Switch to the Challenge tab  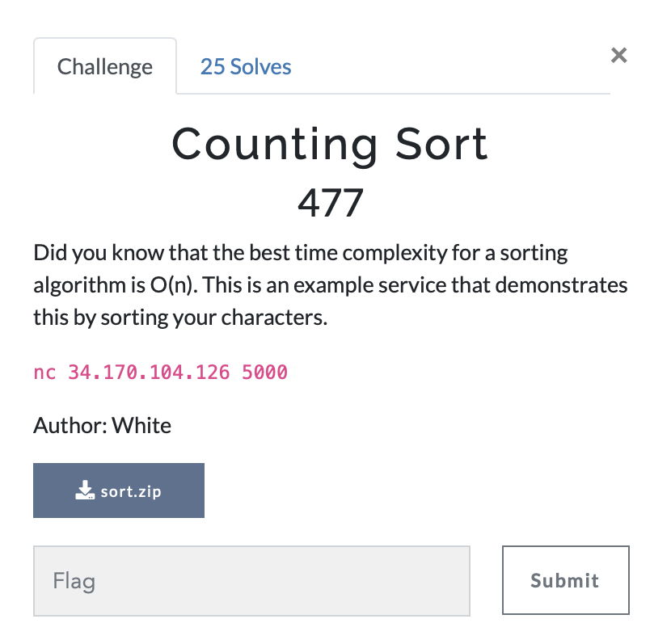(x=105, y=66)
